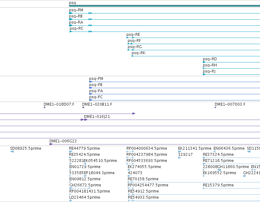Click the EN06436.5prime EST label
260x202 pixels.
229,148
